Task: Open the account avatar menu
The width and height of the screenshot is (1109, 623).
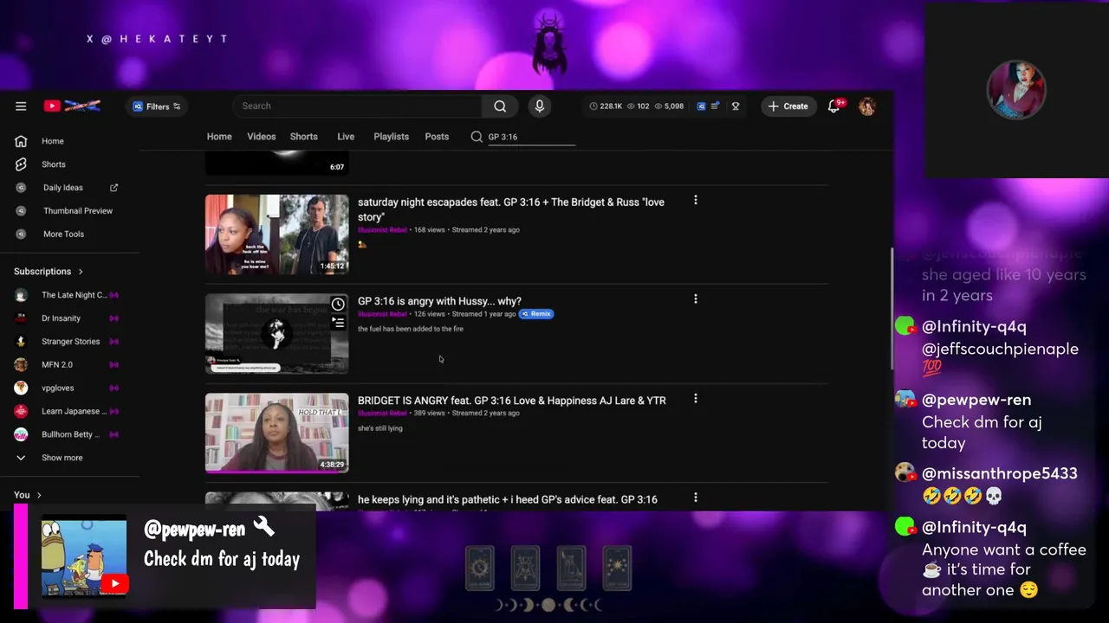Action: (866, 106)
